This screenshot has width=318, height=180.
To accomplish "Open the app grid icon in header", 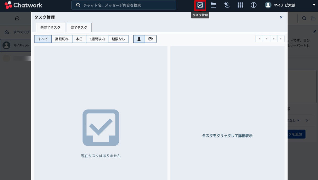I will click(x=240, y=5).
